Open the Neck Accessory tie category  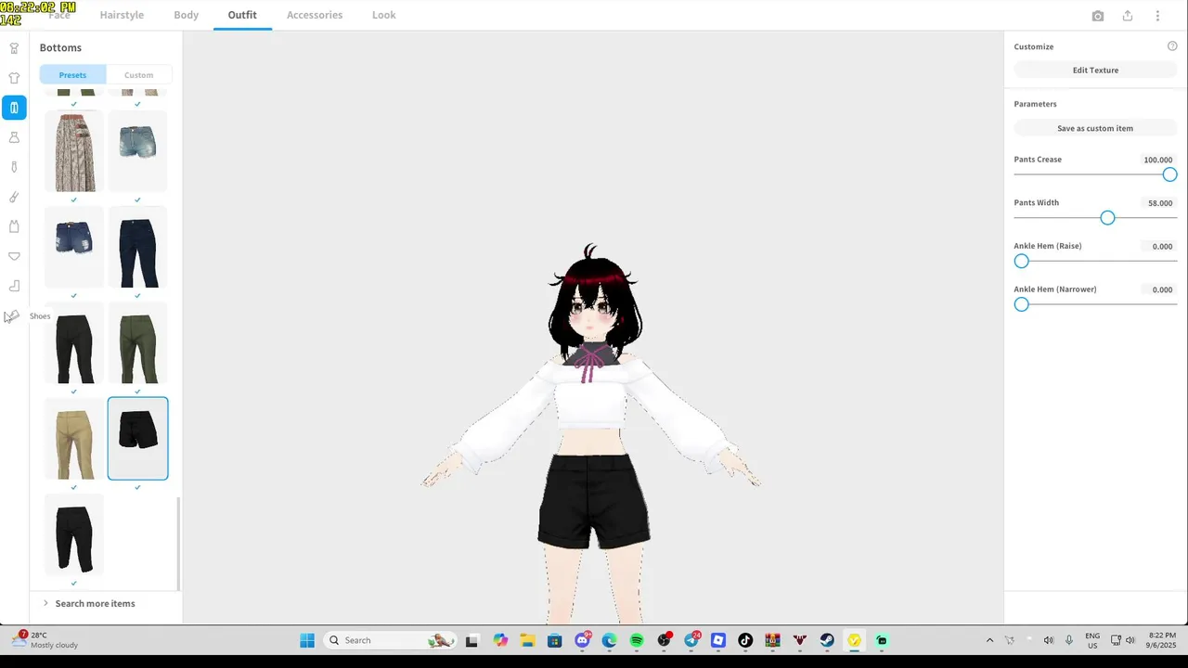point(14,167)
